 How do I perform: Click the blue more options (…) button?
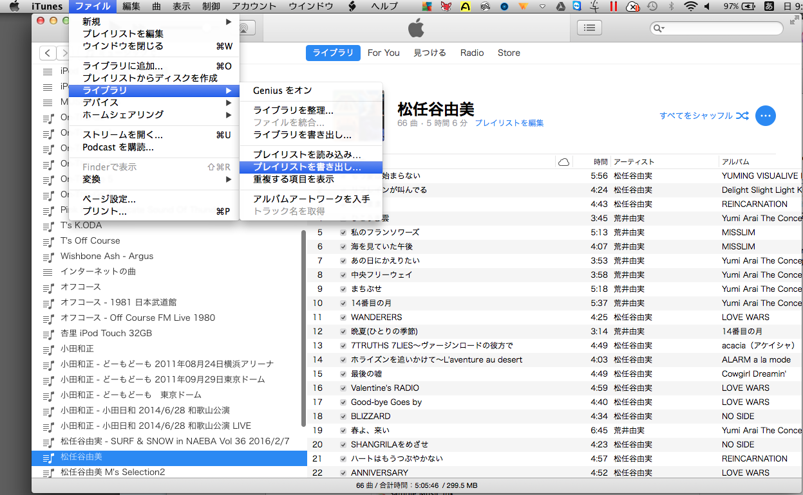(x=765, y=116)
